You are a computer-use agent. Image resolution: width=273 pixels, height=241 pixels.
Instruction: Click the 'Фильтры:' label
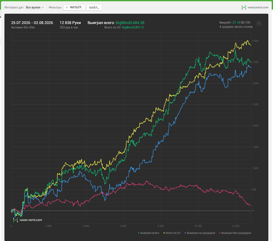[x=55, y=7]
